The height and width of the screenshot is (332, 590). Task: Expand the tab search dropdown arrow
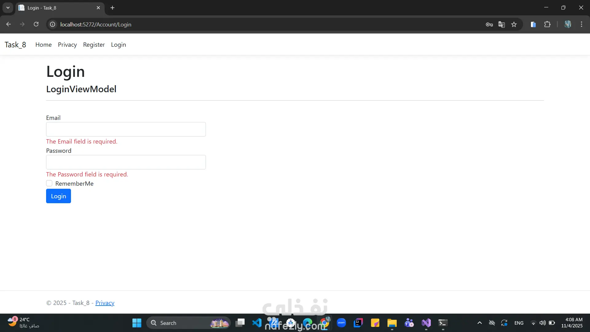pos(8,8)
